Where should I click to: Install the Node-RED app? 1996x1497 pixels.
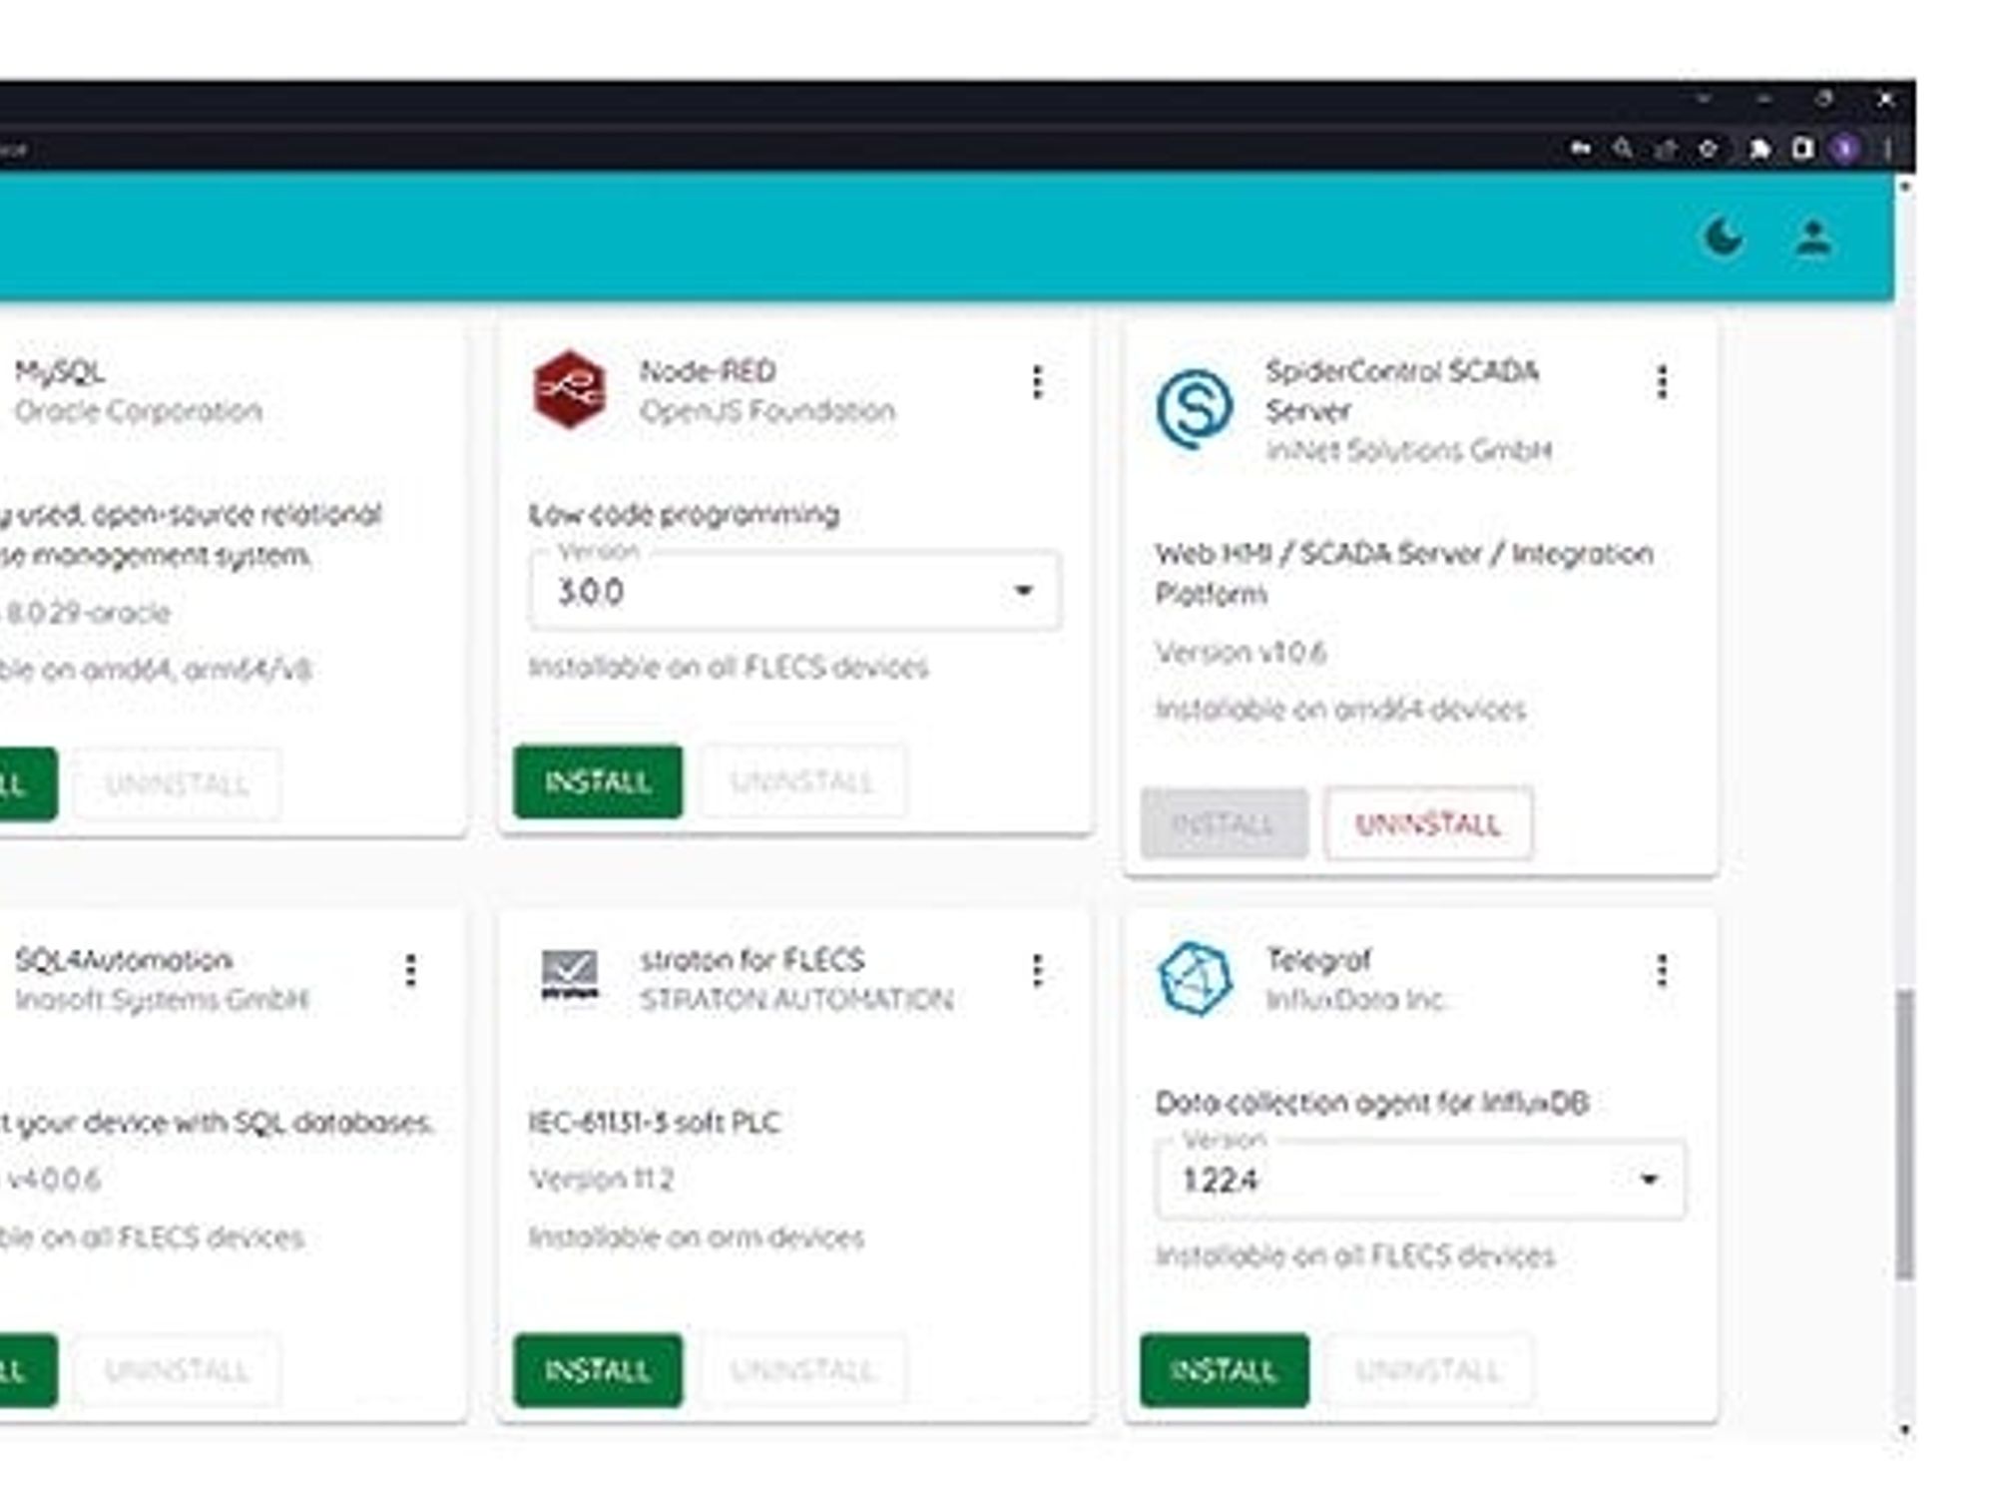pyautogui.click(x=598, y=781)
